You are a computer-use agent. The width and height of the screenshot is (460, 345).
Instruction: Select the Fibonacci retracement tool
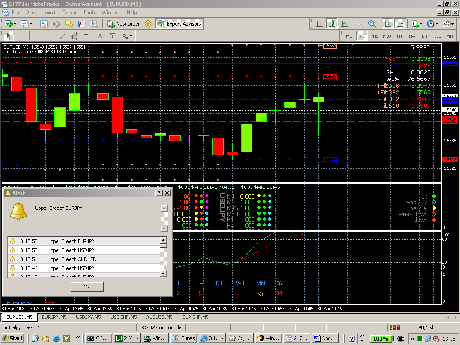point(88,36)
